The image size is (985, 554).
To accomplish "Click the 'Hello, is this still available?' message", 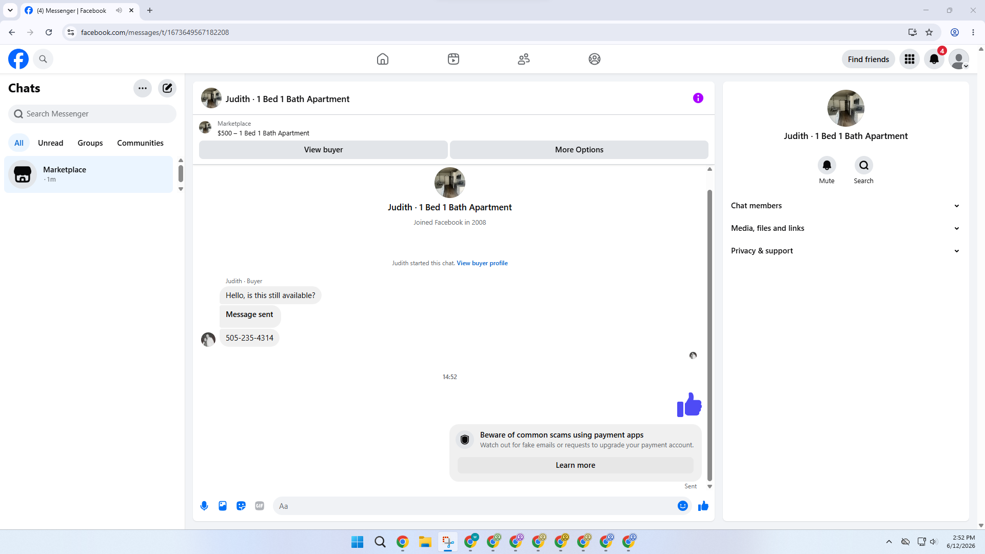I will point(270,295).
